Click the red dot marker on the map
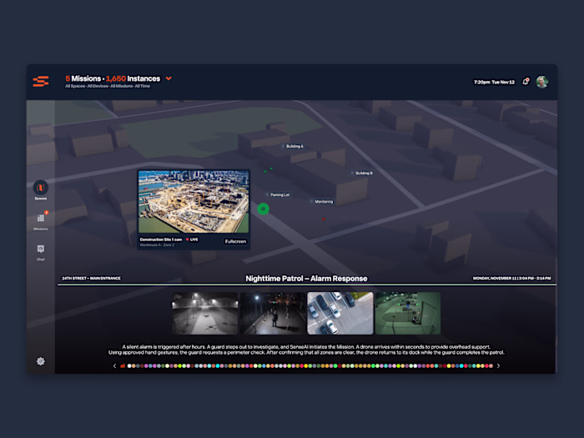The image size is (584, 438). tap(324, 219)
